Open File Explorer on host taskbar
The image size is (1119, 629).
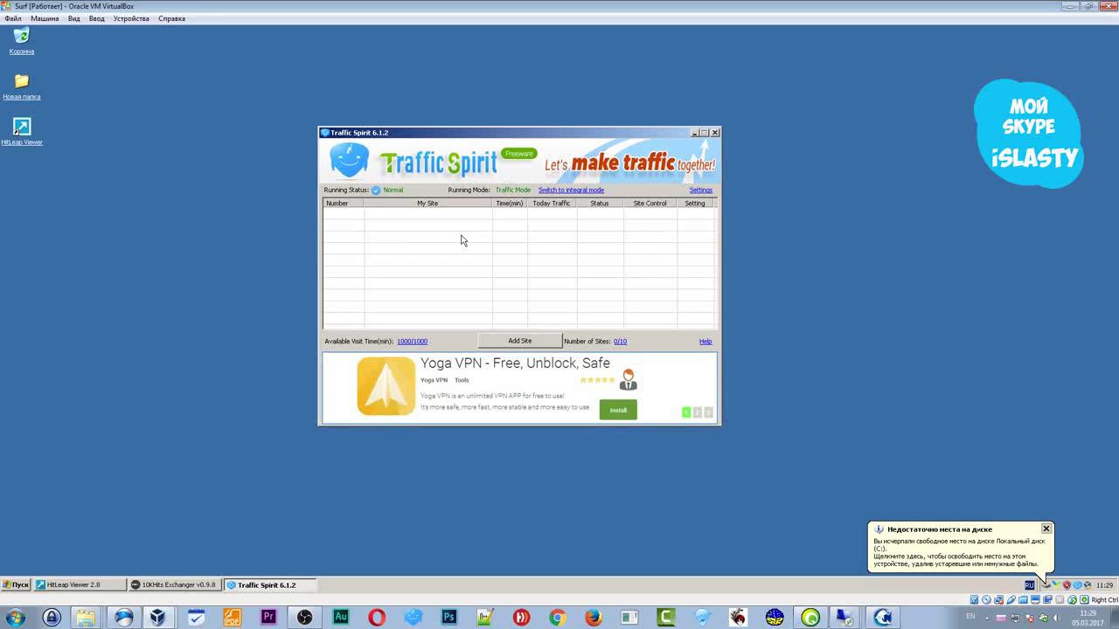[85, 618]
